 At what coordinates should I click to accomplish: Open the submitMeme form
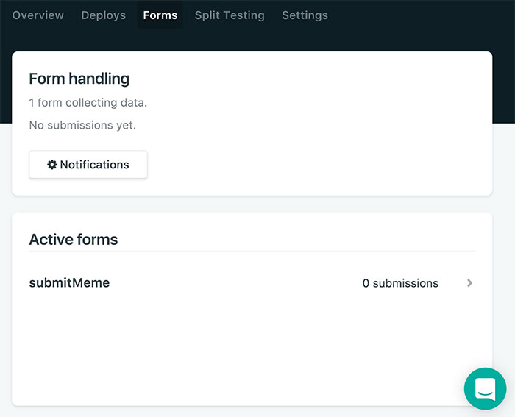(69, 283)
